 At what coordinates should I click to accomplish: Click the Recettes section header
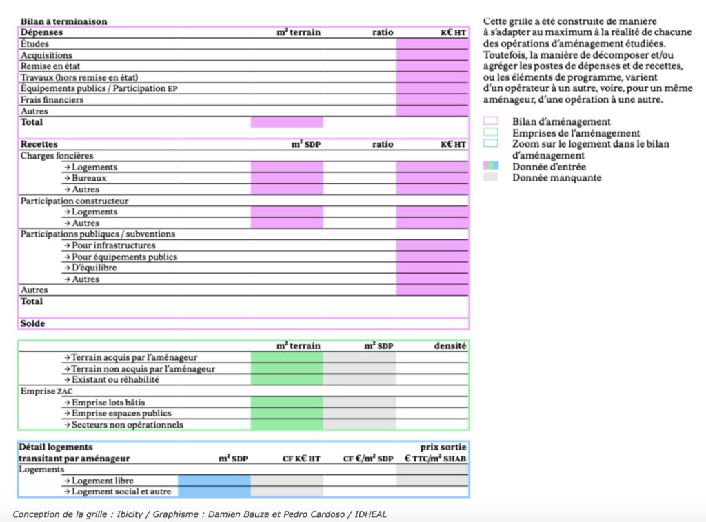click(39, 144)
